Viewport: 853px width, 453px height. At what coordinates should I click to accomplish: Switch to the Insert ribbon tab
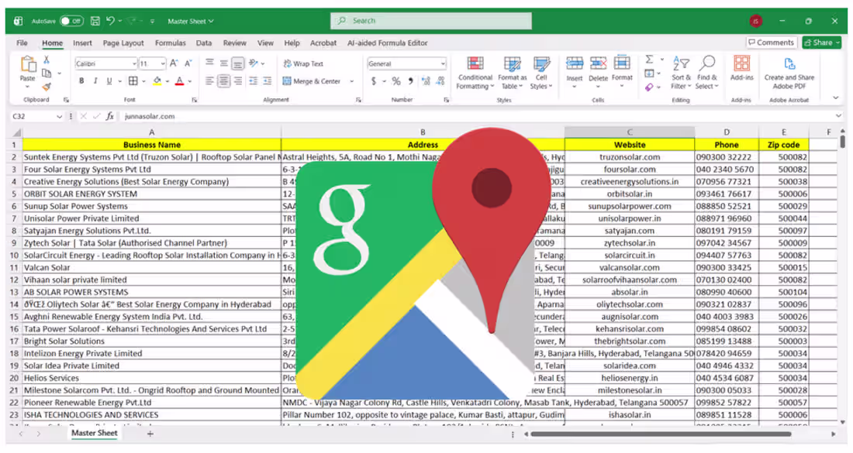(82, 43)
